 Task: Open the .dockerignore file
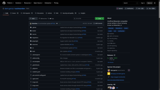click(36, 55)
